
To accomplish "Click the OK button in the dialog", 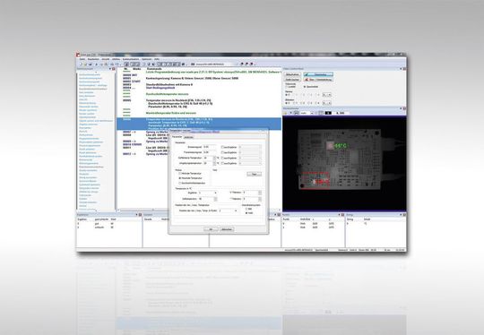I will [x=212, y=229].
